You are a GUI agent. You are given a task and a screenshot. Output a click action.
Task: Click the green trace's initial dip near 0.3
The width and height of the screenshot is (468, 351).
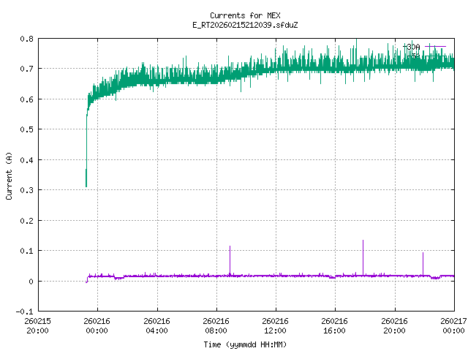click(x=86, y=183)
